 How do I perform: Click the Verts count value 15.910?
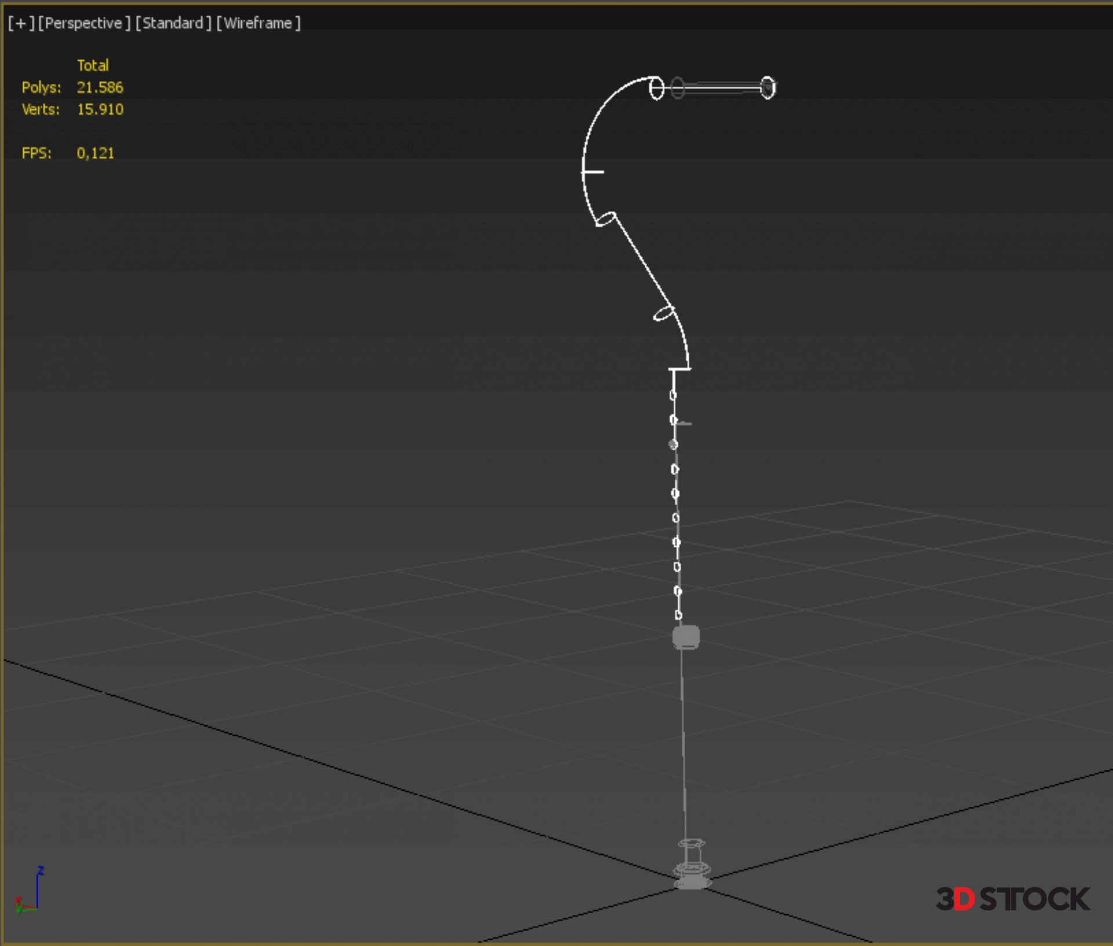coord(100,109)
